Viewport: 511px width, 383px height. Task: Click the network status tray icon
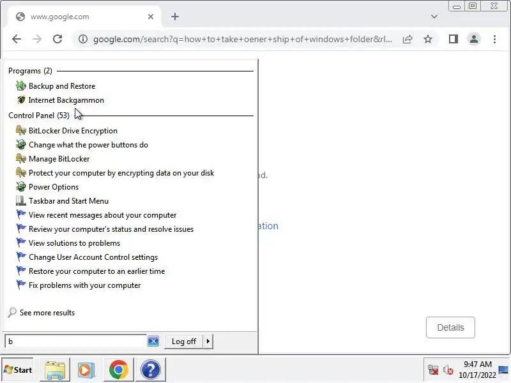point(433,370)
